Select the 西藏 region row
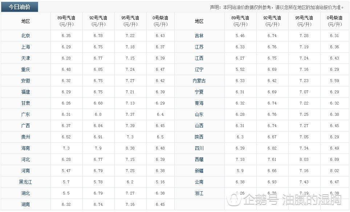Image resolution: width=350 pixels, height=212 pixels. [x=199, y=159]
